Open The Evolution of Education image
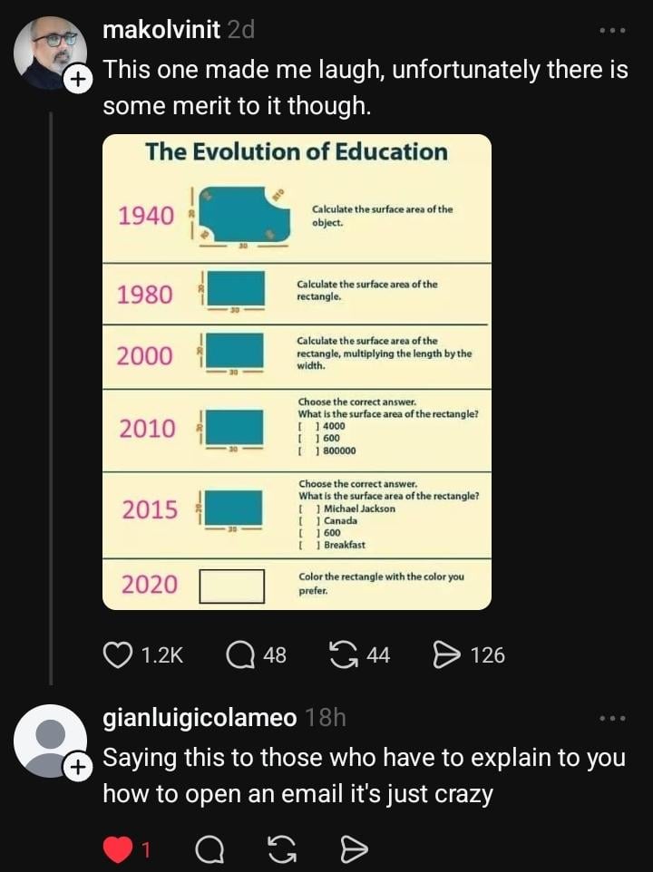653x872 pixels. 297,372
